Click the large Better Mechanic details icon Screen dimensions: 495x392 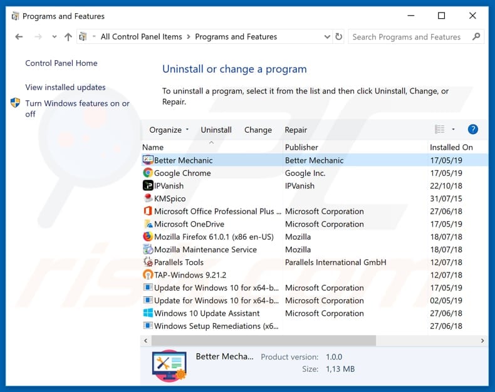(169, 365)
